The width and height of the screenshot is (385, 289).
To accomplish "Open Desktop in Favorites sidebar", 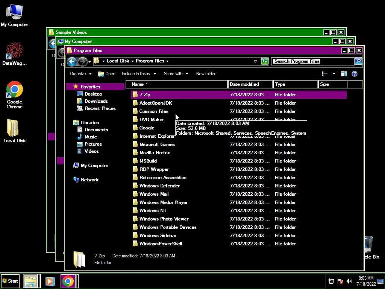I will click(x=93, y=94).
